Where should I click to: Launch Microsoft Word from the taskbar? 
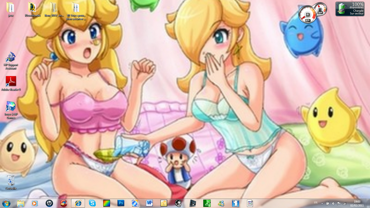pyautogui.click(x=149, y=203)
